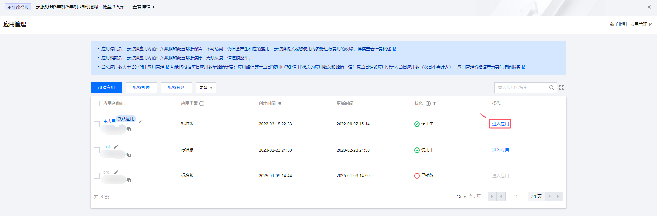Screen dimensions: 657x216
Task: Copy the pro application ID
Action: [129, 180]
